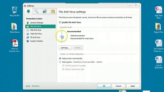Image resolution: width=164 pixels, height=92 pixels.
Task: Confirm settings with the OK button
Action: pyautogui.click(x=104, y=86)
